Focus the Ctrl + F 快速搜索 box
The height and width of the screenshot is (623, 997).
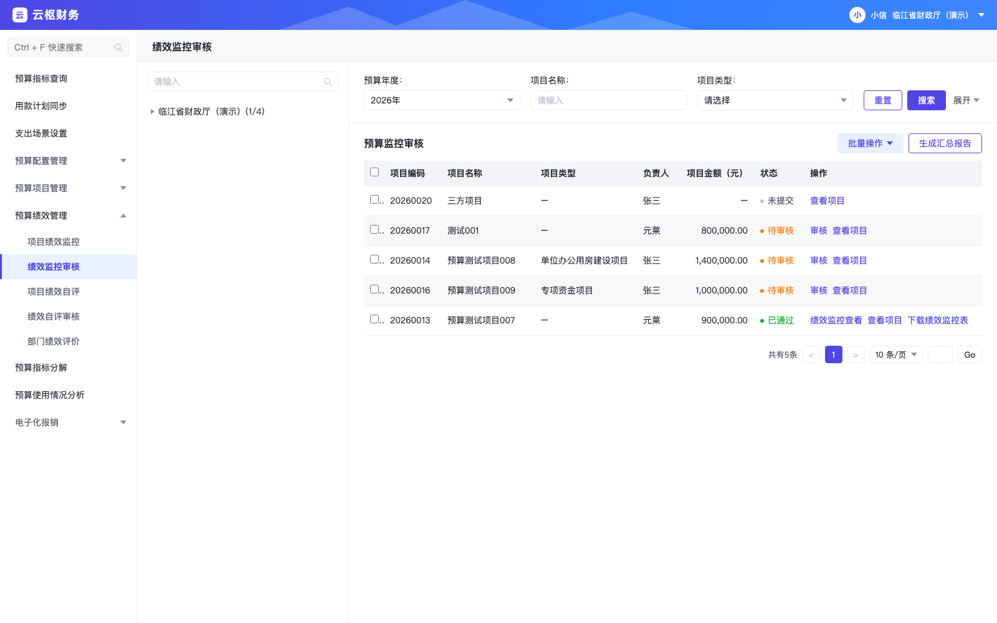(68, 47)
